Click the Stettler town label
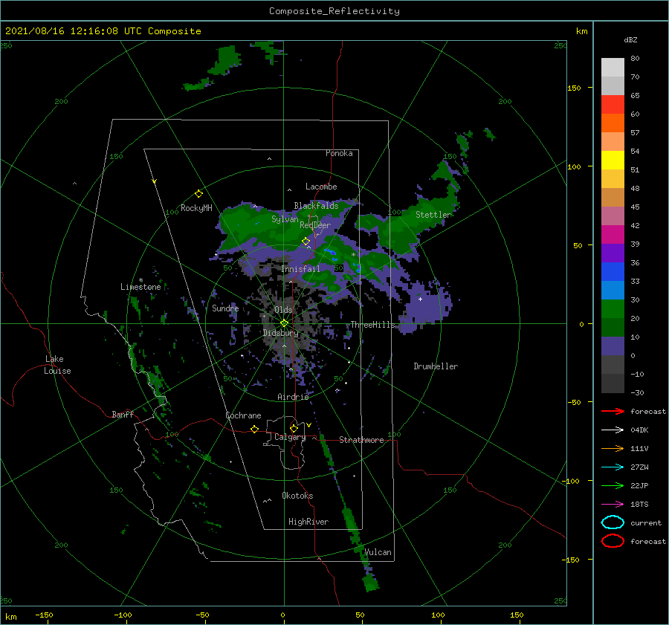Viewport: 669px width, 625px height. click(x=433, y=215)
